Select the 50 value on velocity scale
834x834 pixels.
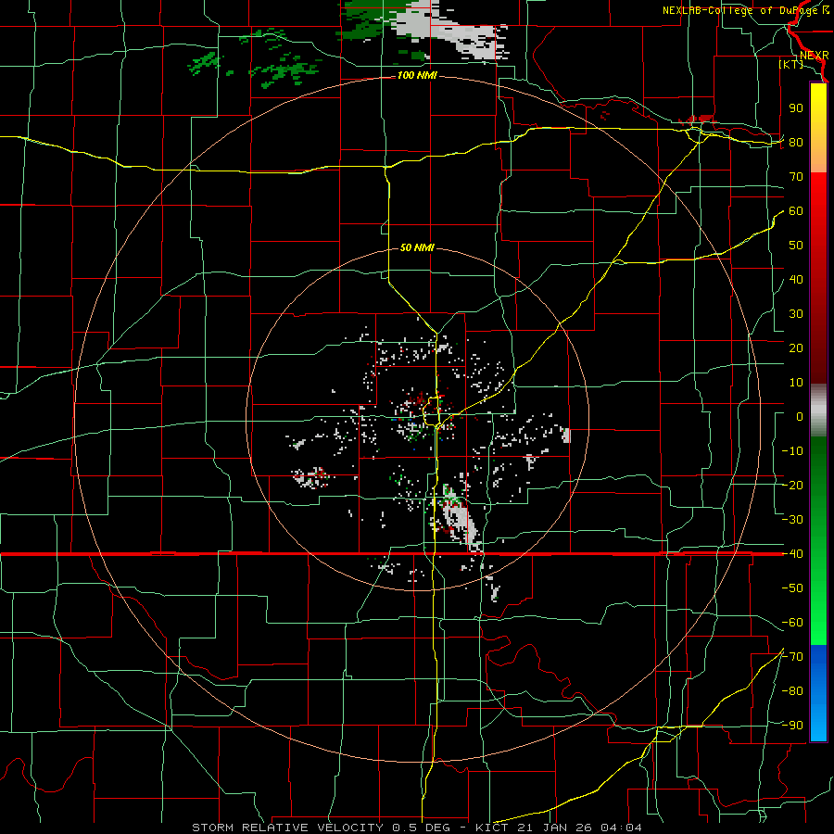click(x=796, y=246)
